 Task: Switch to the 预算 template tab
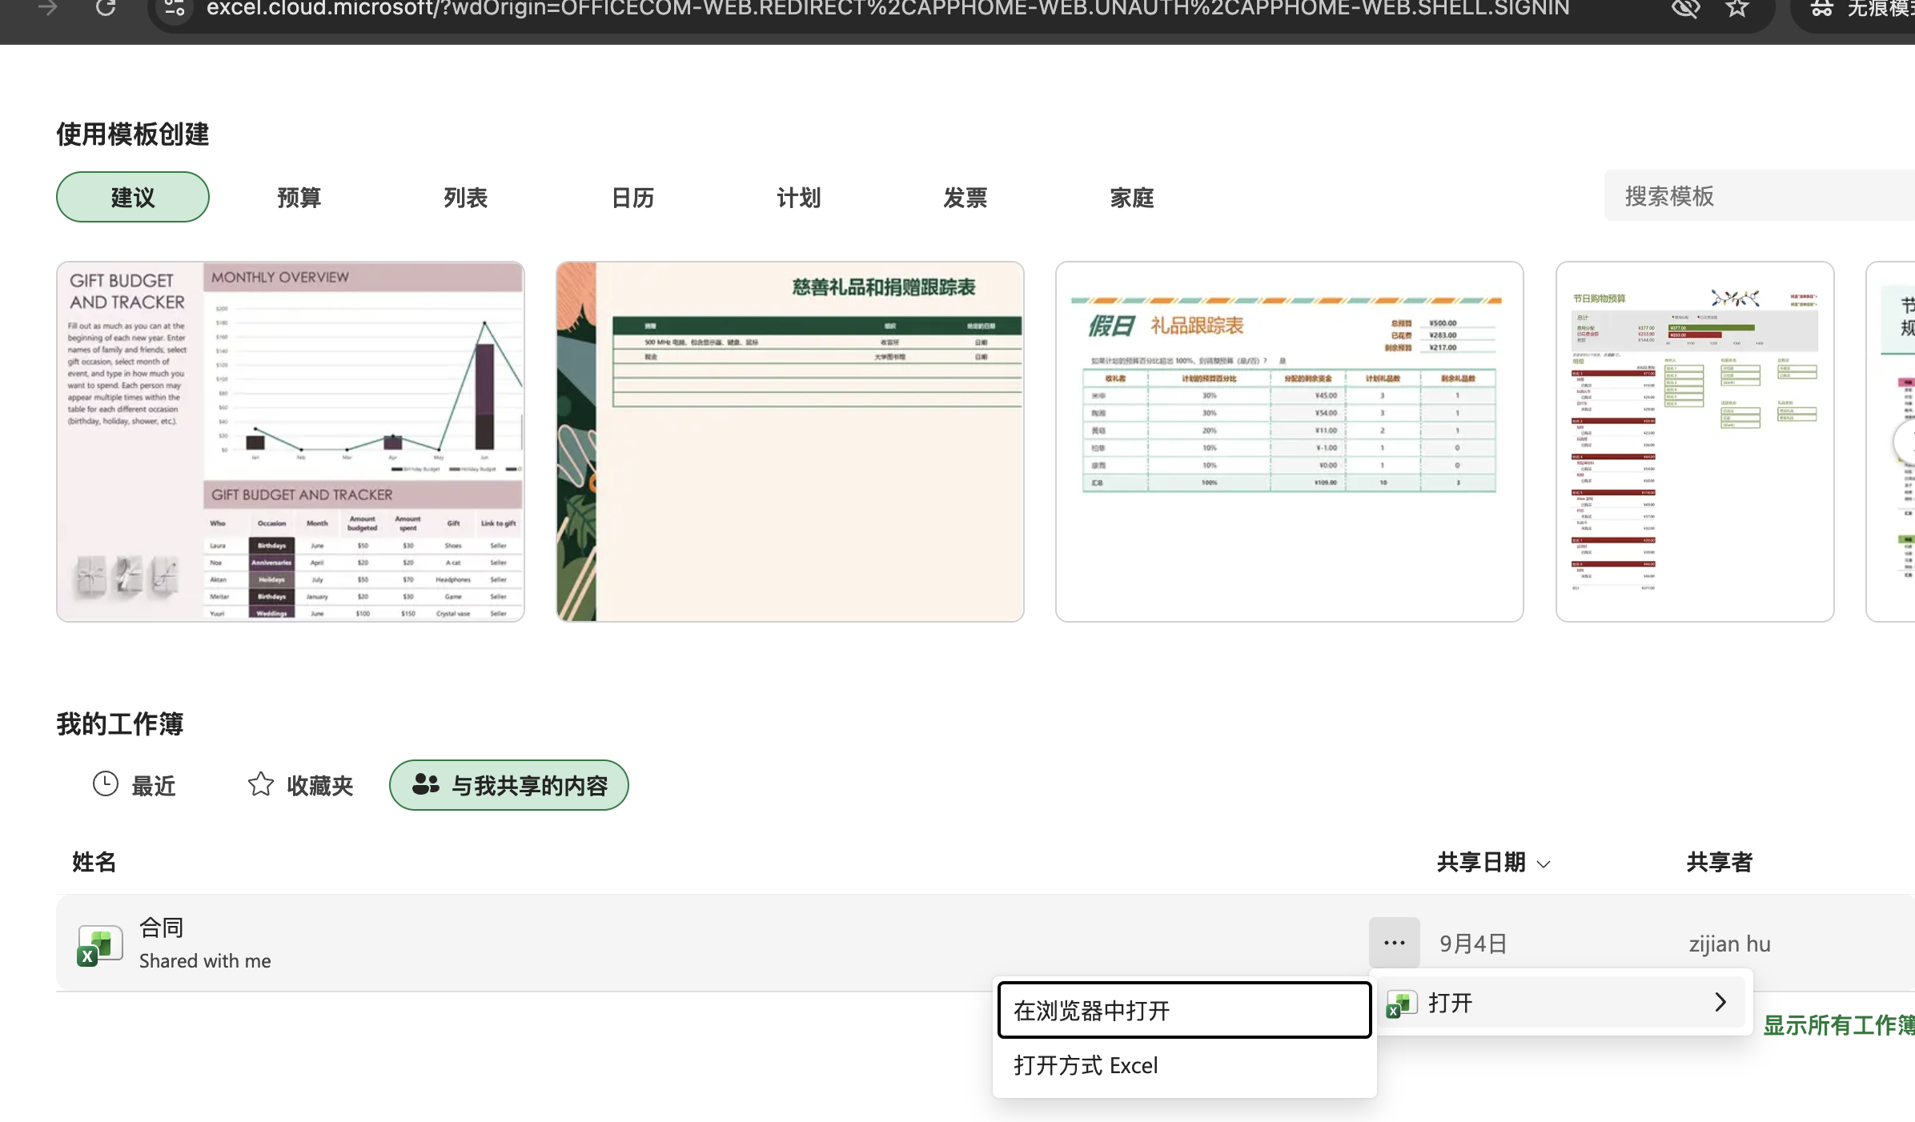click(299, 197)
